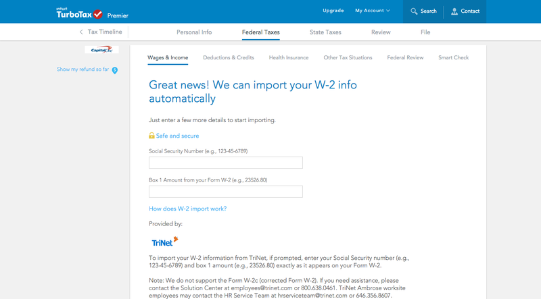Screen dimensions: 541x299
Task: Click Show my refund so far
Action: (83, 70)
